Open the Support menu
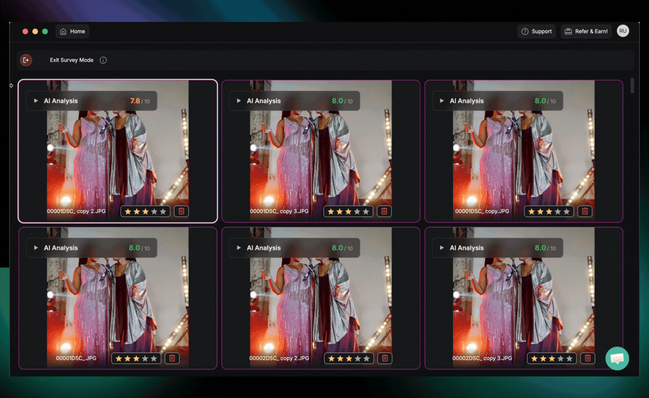This screenshot has height=398, width=649. coord(537,32)
